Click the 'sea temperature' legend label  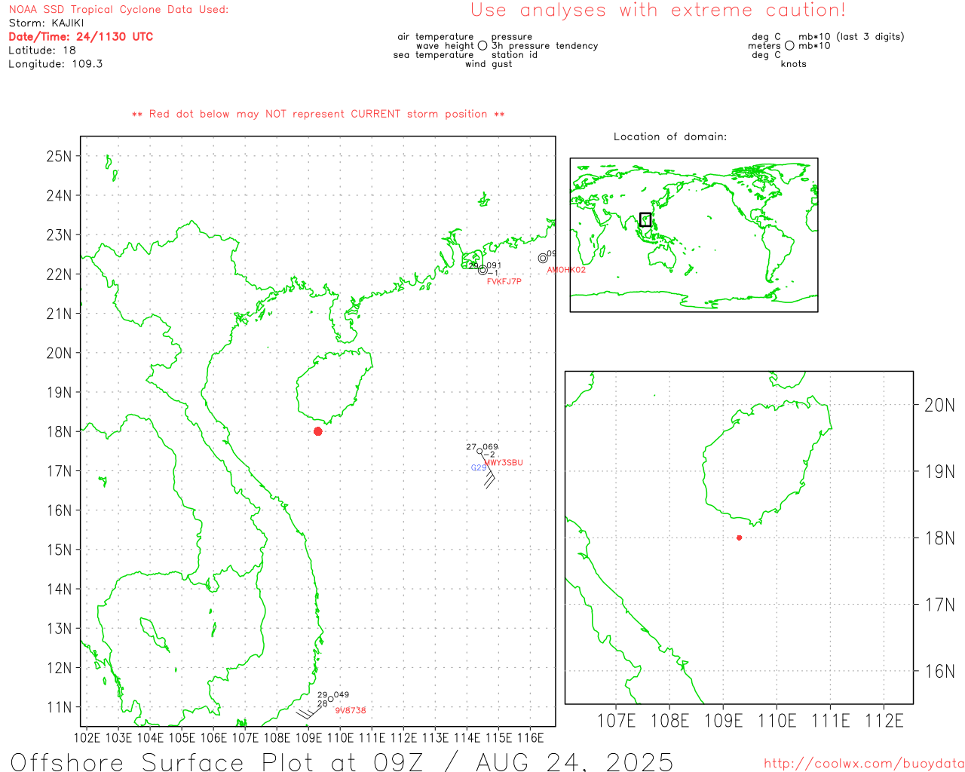433,54
